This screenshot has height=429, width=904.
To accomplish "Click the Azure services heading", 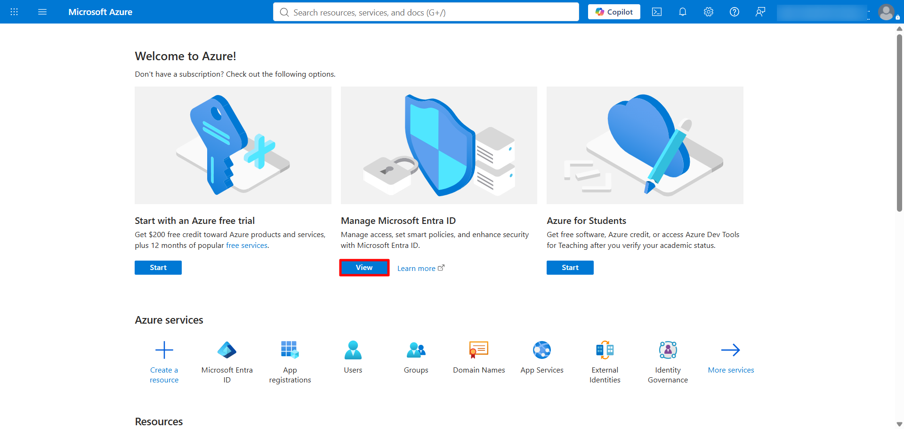I will tap(169, 320).
